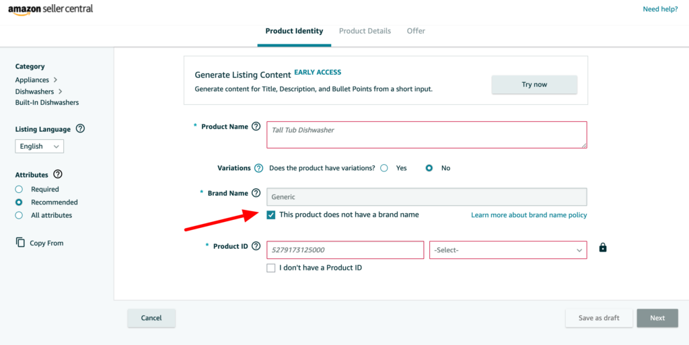Click the Product ID number field

[345, 250]
